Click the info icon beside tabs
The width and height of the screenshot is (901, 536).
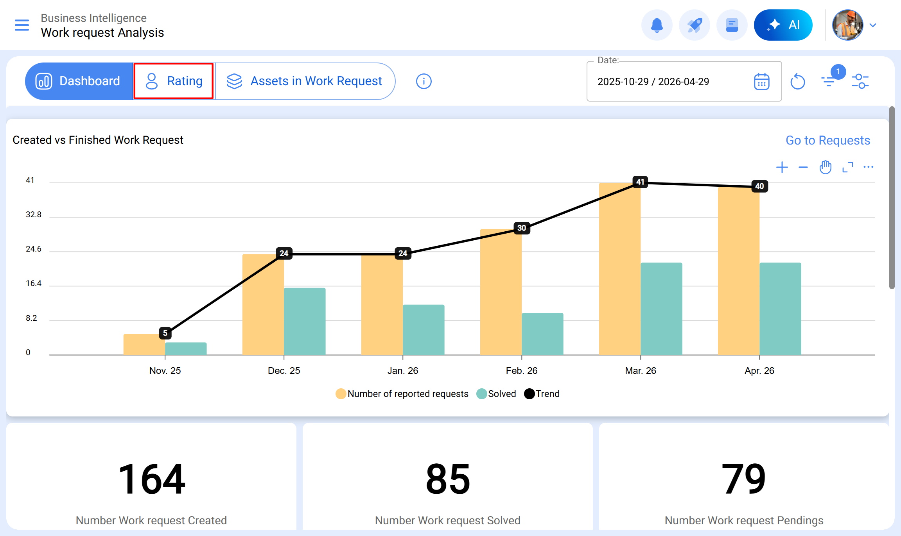coord(424,81)
